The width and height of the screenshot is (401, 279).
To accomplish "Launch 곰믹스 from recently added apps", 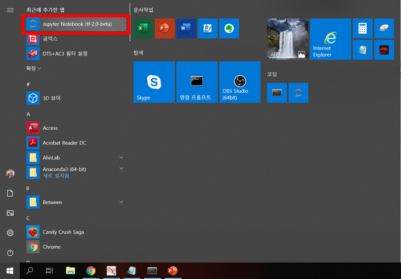I will pos(76,39).
